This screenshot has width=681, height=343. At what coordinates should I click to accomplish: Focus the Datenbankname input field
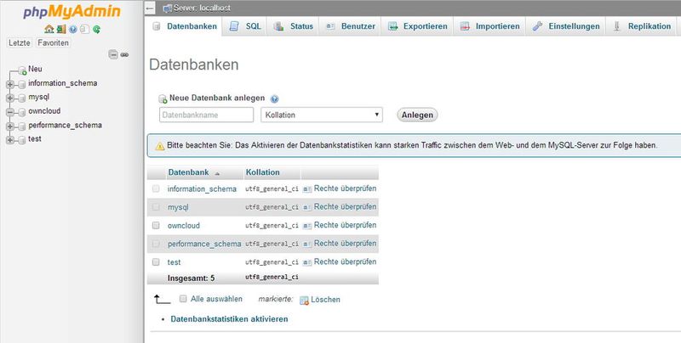206,115
